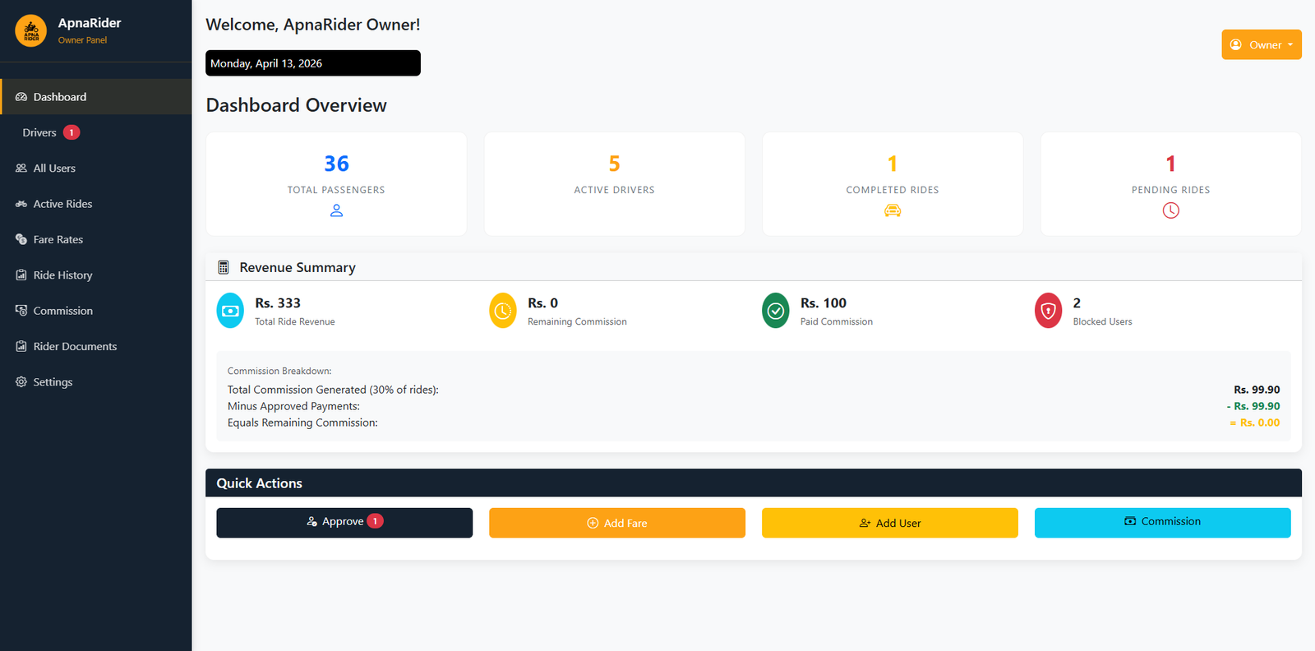Click the Dashboard Overview heading
Screen dimensions: 1315x651
click(296, 105)
